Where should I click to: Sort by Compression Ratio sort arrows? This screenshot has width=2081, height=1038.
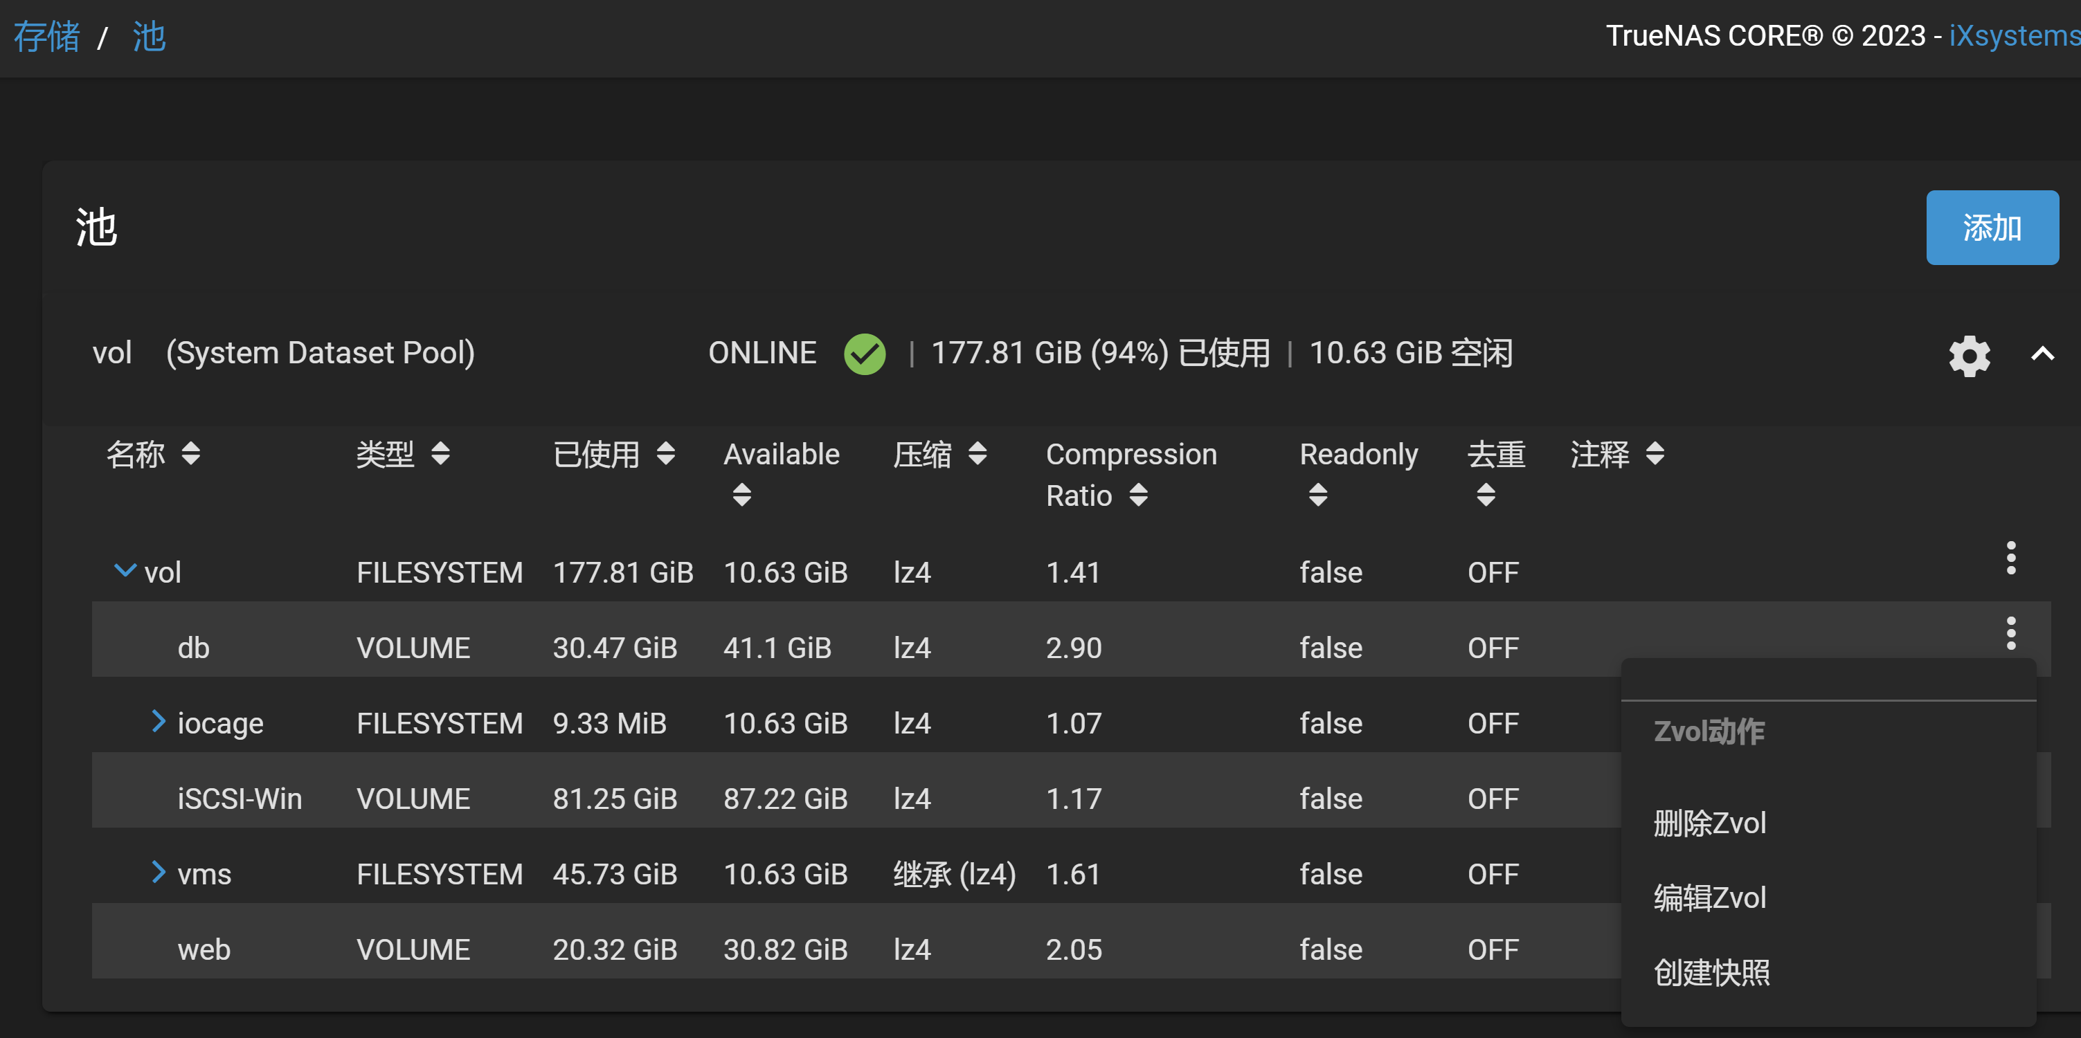1138,494
